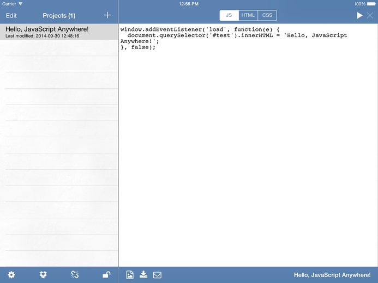Click into the JavaScript code editor
The width and height of the screenshot is (378, 283).
[x=248, y=145]
